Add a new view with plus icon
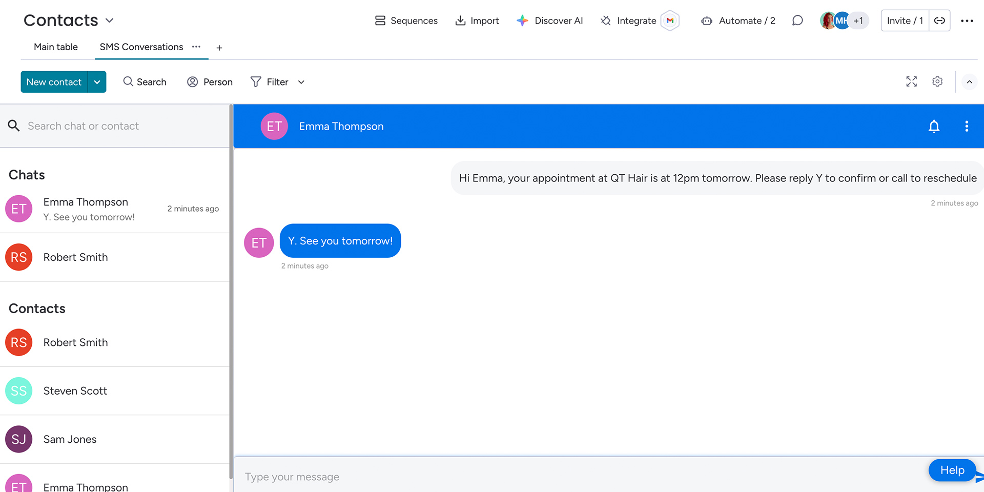Screen dimensions: 984x492 (x=219, y=48)
